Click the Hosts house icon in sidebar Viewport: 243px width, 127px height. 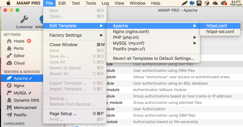[x=9, y=41]
